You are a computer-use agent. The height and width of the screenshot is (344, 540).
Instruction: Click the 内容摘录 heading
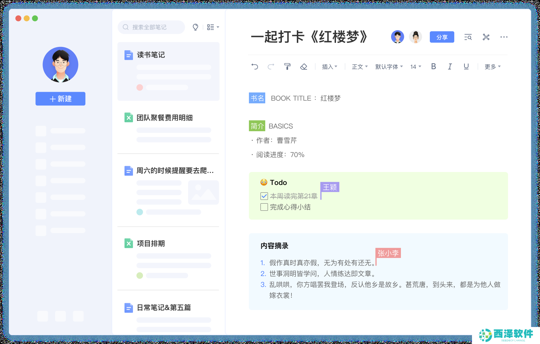(274, 246)
